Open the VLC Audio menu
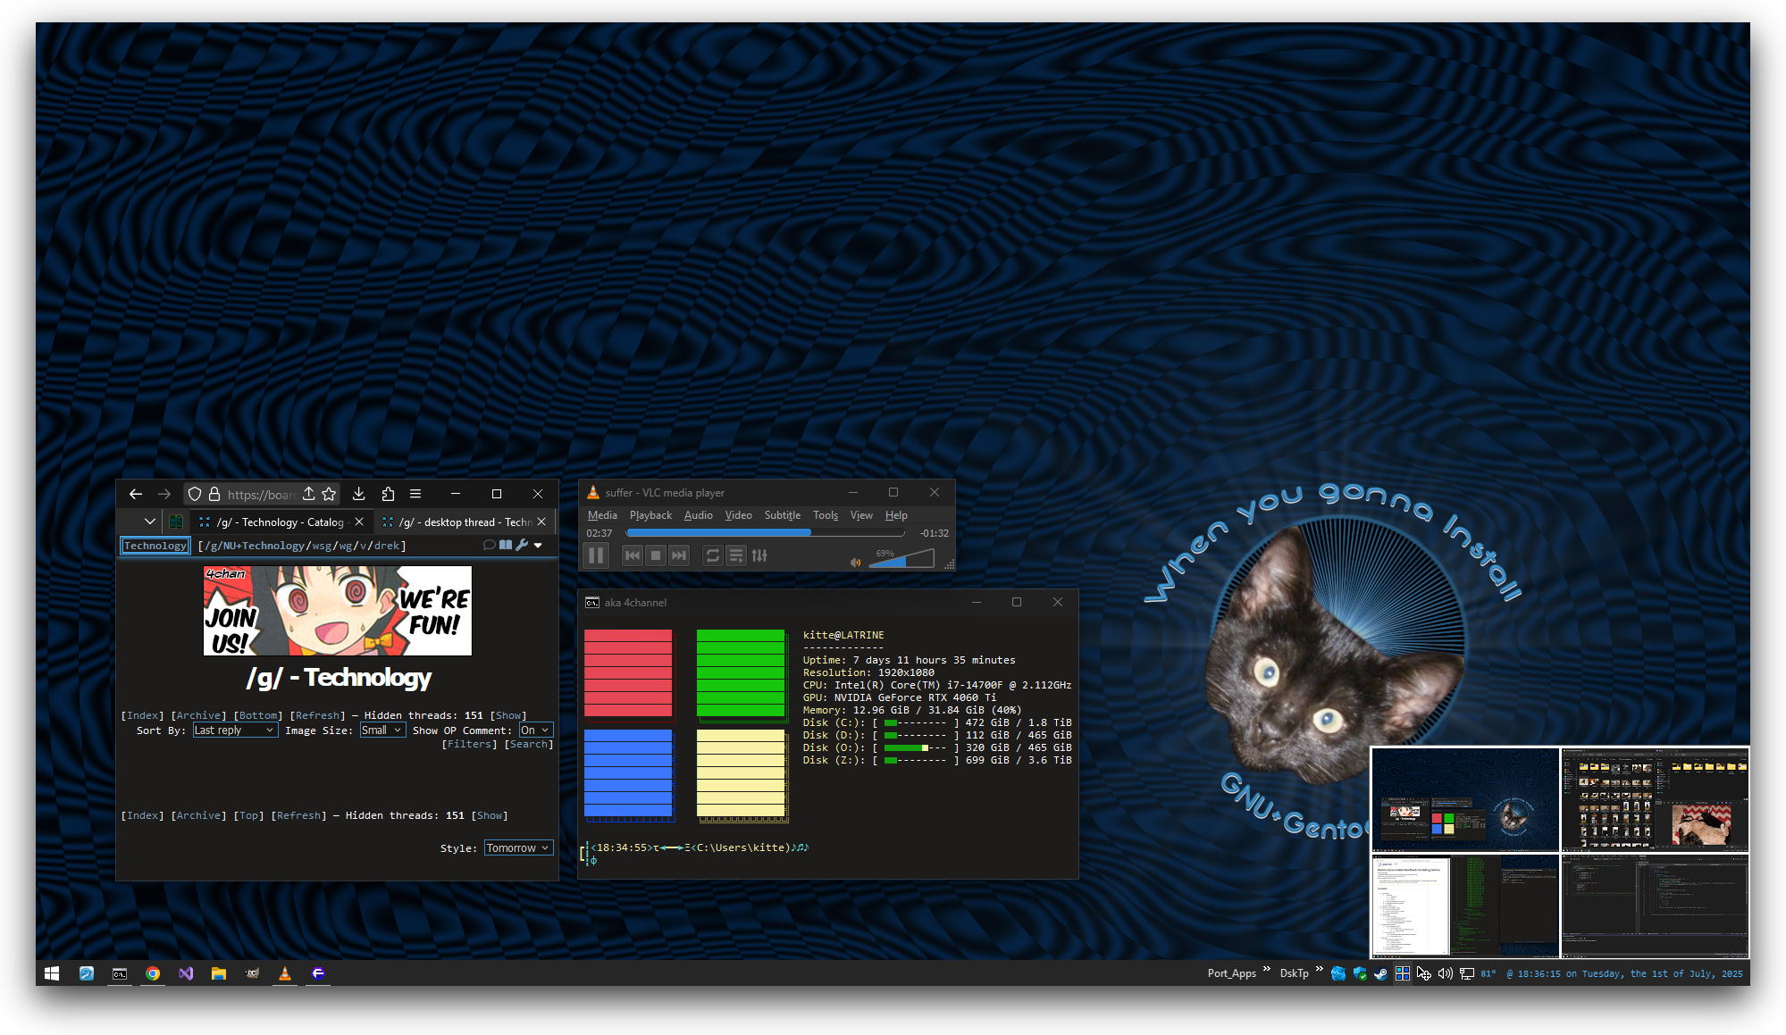The height and width of the screenshot is (1035, 1786). [699, 515]
